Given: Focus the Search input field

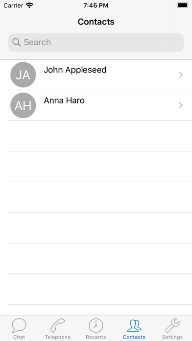Looking at the screenshot, I should pyautogui.click(x=96, y=43).
